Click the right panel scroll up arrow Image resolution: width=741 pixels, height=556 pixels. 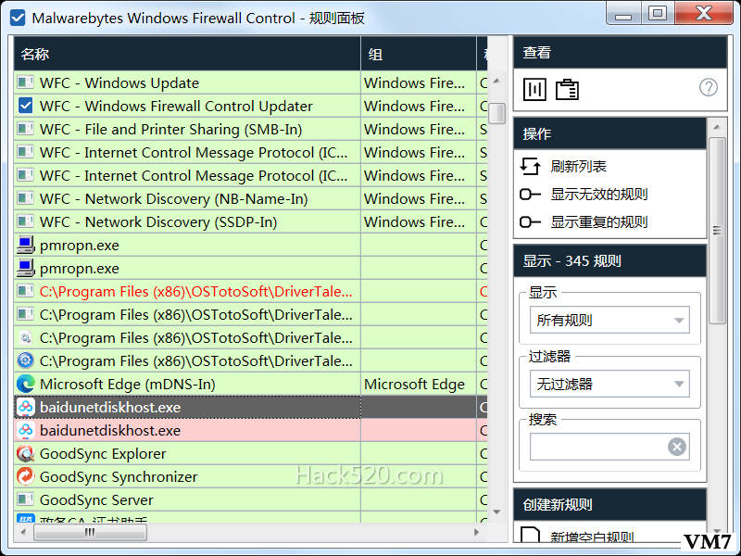click(x=717, y=127)
